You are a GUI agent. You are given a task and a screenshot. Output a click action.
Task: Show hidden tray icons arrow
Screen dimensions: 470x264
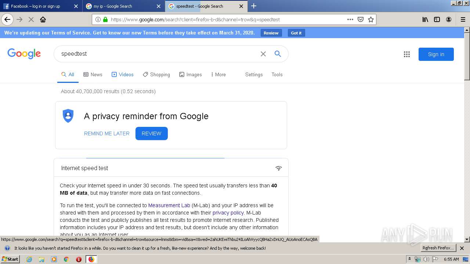pyautogui.click(x=409, y=259)
